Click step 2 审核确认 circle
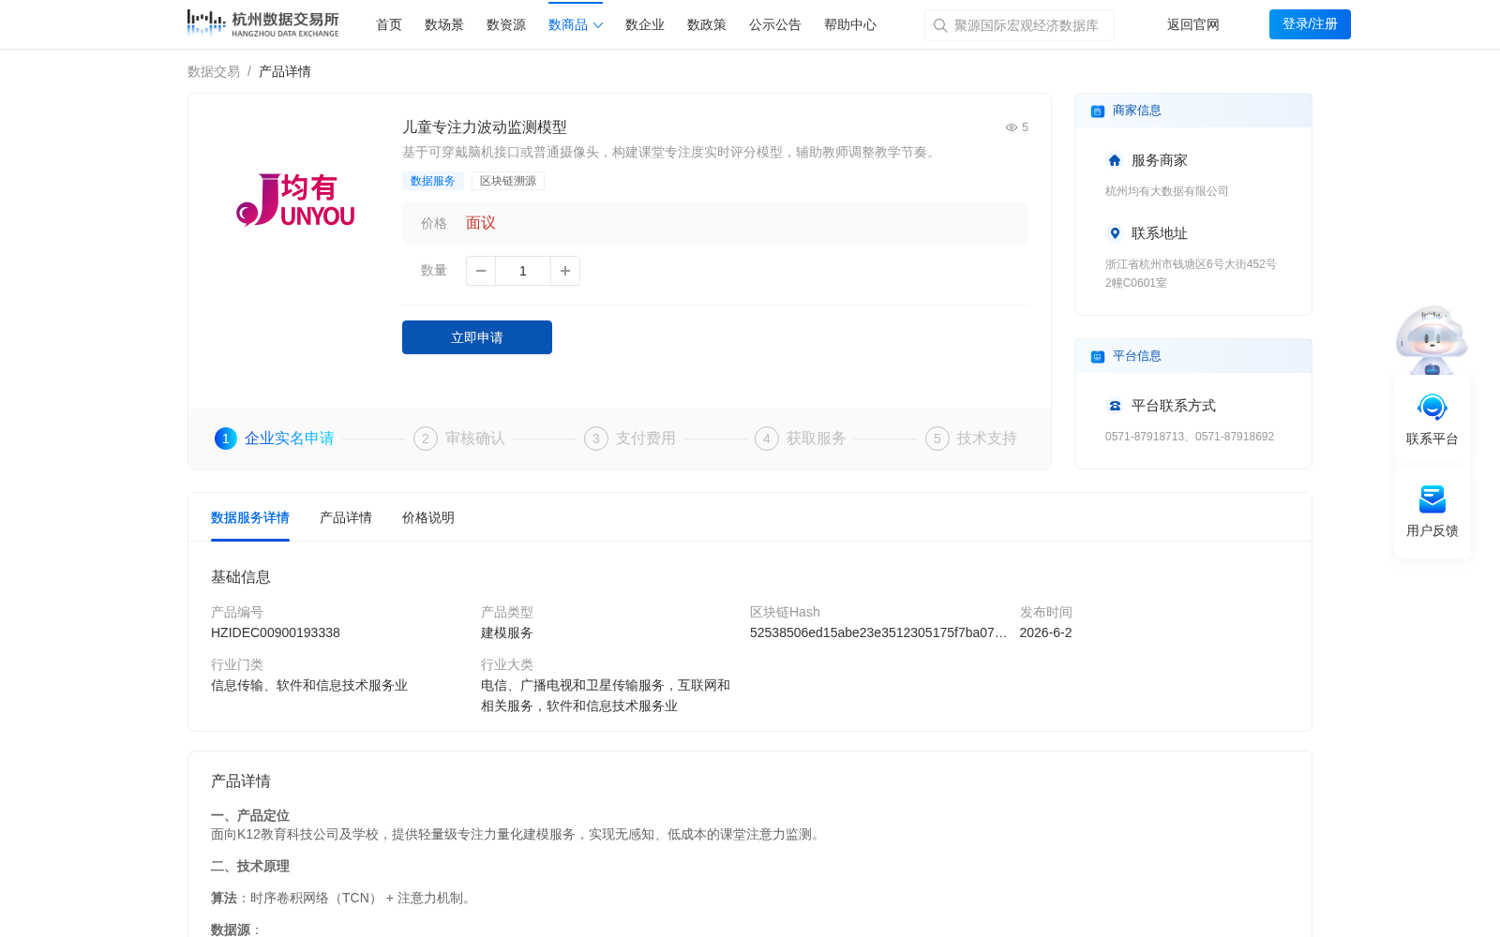The height and width of the screenshot is (937, 1500). pyautogui.click(x=426, y=439)
